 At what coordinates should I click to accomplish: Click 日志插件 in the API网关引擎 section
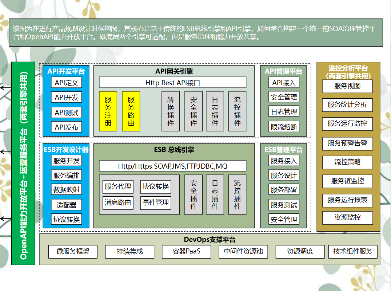point(215,111)
